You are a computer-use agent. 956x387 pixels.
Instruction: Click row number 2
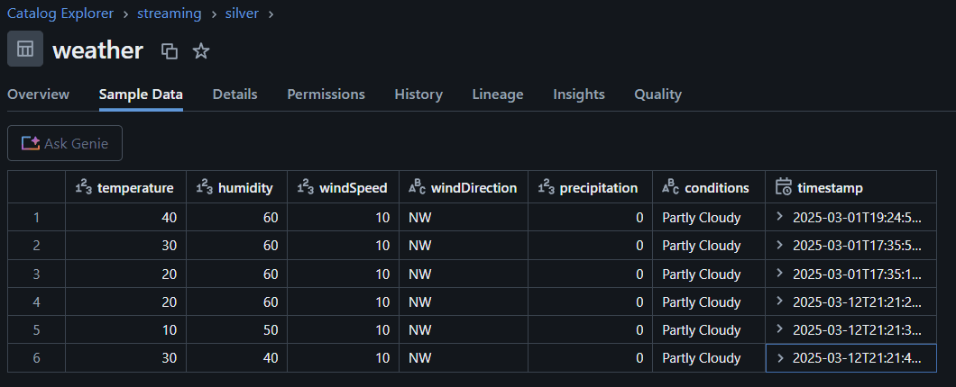37,245
